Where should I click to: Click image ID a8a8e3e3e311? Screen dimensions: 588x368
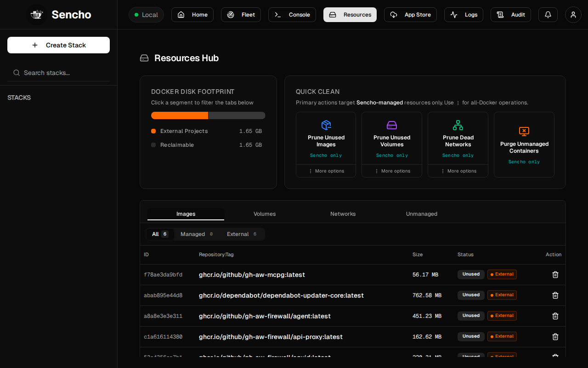(163, 316)
